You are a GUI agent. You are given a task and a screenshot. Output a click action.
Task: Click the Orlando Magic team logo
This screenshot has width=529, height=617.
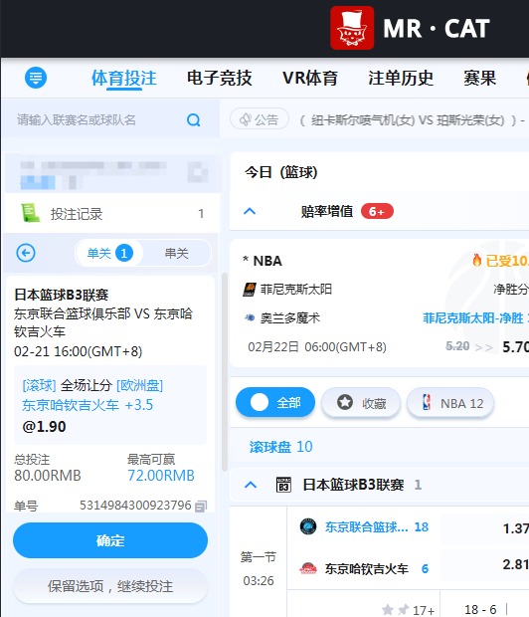point(250,317)
